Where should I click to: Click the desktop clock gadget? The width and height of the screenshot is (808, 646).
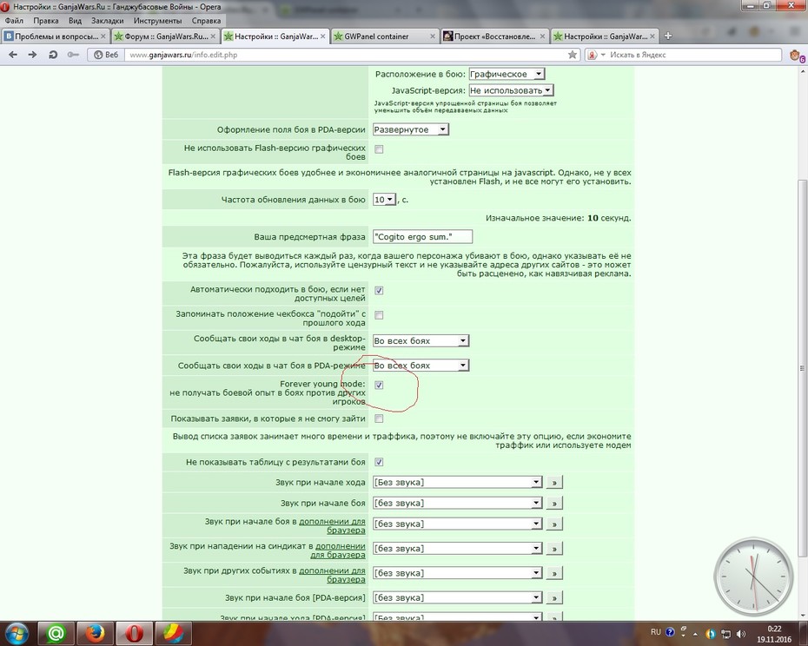coord(753,576)
